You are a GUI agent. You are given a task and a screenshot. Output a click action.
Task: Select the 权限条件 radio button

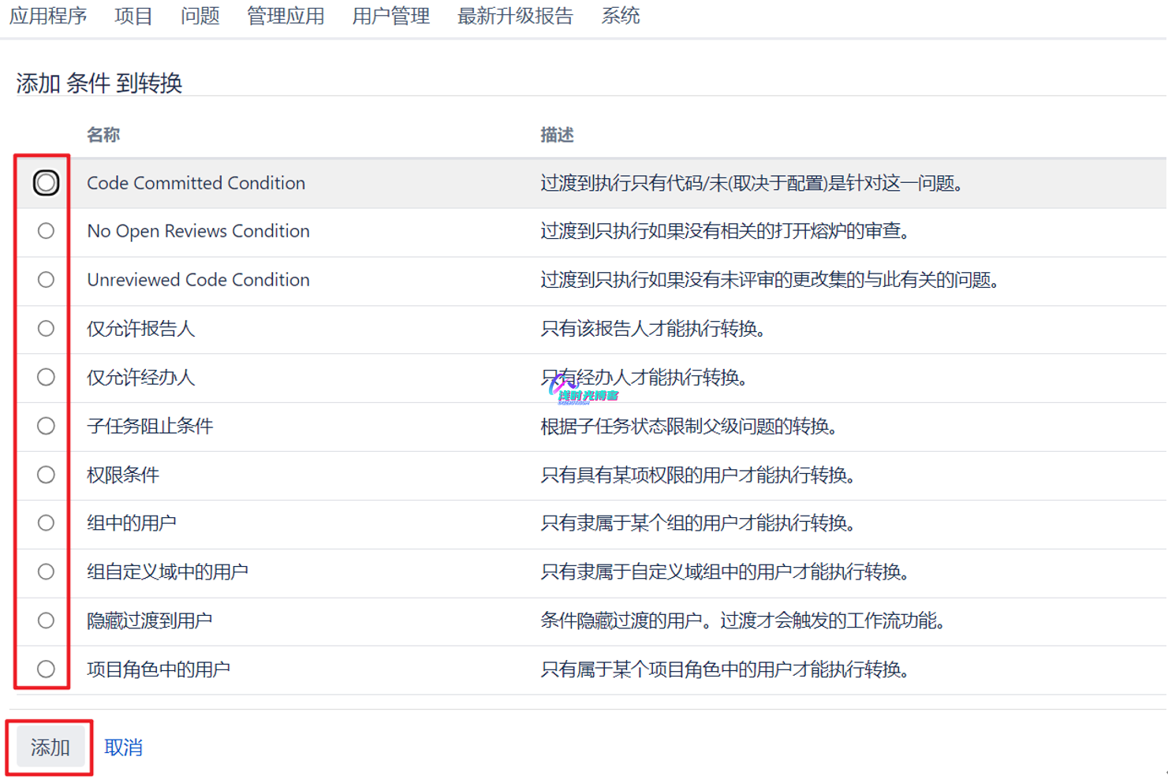(x=46, y=475)
